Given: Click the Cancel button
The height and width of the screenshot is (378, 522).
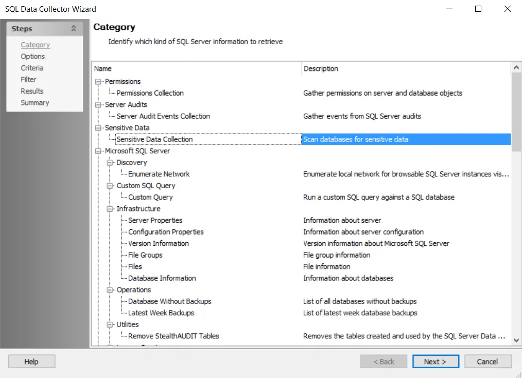Looking at the screenshot, I should [x=488, y=362].
